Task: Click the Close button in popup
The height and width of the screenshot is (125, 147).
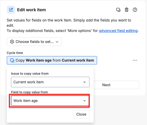Action: click(81, 114)
